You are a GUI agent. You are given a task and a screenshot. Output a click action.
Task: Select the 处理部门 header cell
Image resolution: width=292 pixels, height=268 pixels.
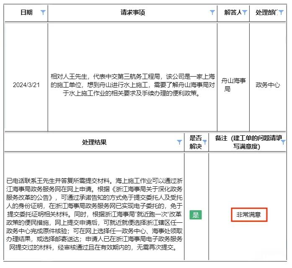(x=268, y=13)
